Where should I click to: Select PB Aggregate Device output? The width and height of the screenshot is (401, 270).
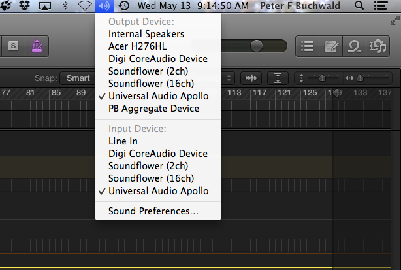tap(153, 109)
